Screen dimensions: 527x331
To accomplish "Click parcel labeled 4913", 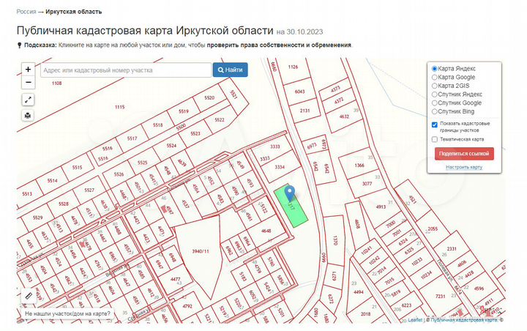I will [381, 207].
